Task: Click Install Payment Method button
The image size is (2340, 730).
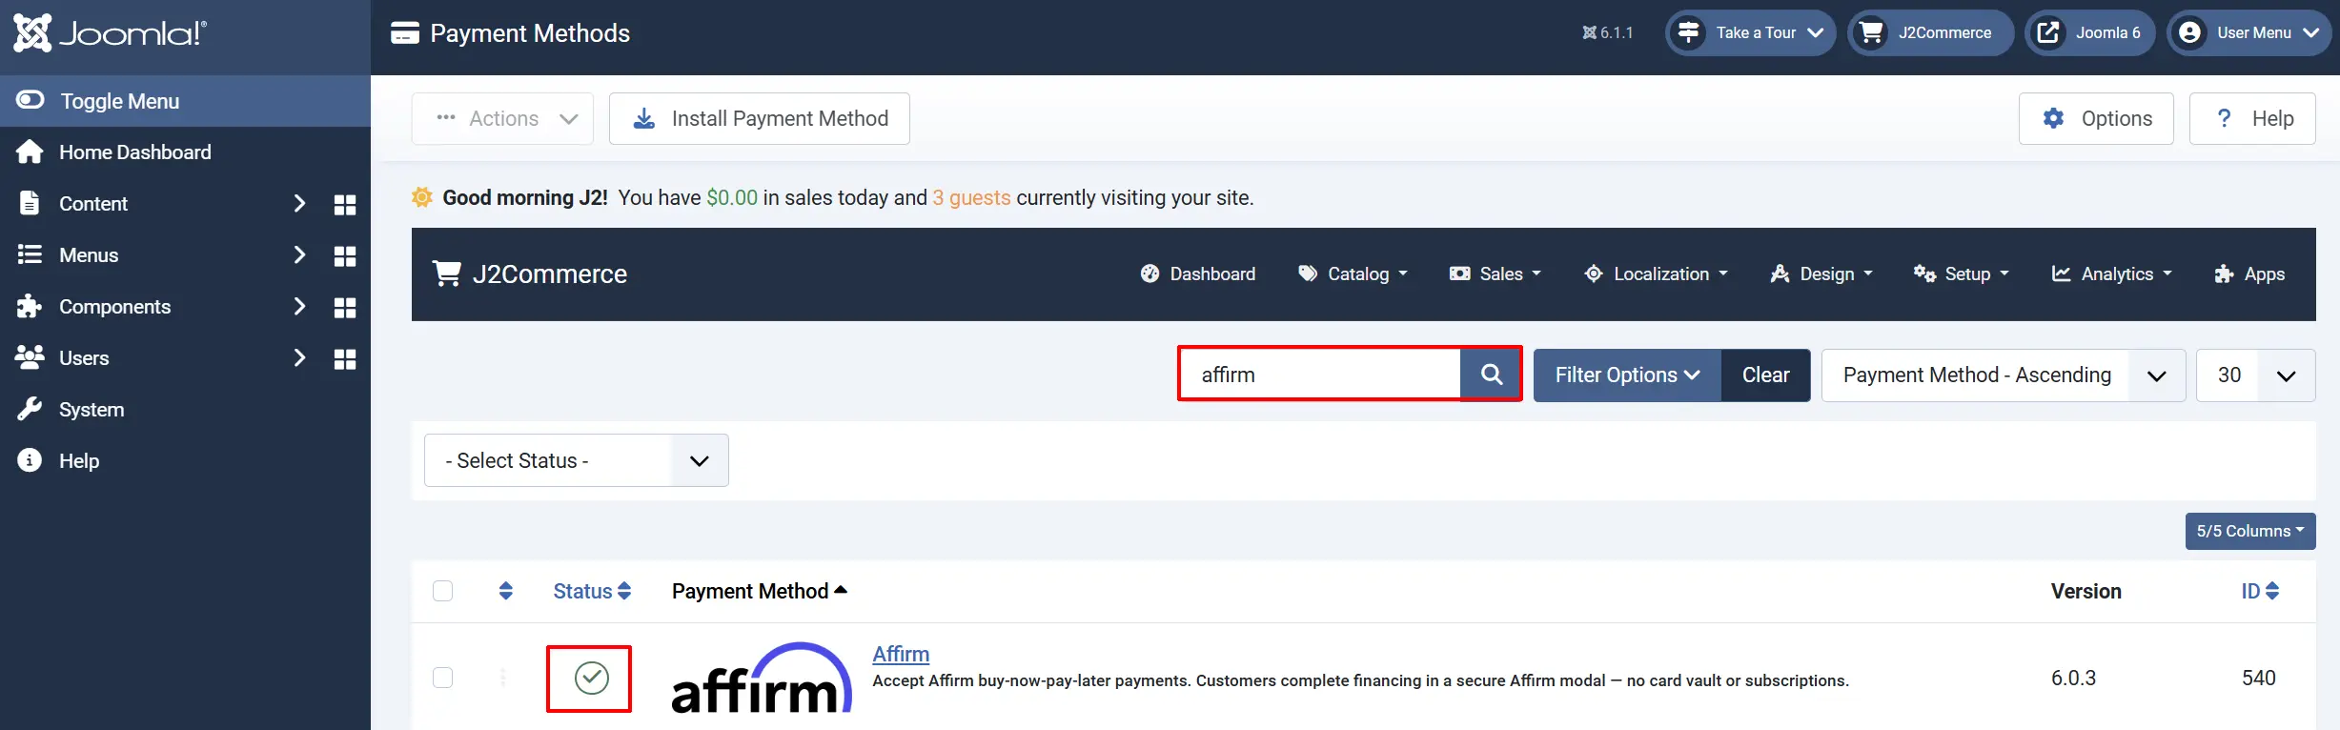Action: tap(760, 118)
